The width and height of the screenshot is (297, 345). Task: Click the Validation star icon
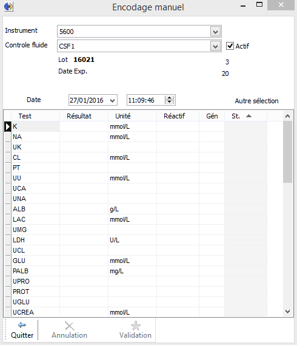point(135,326)
